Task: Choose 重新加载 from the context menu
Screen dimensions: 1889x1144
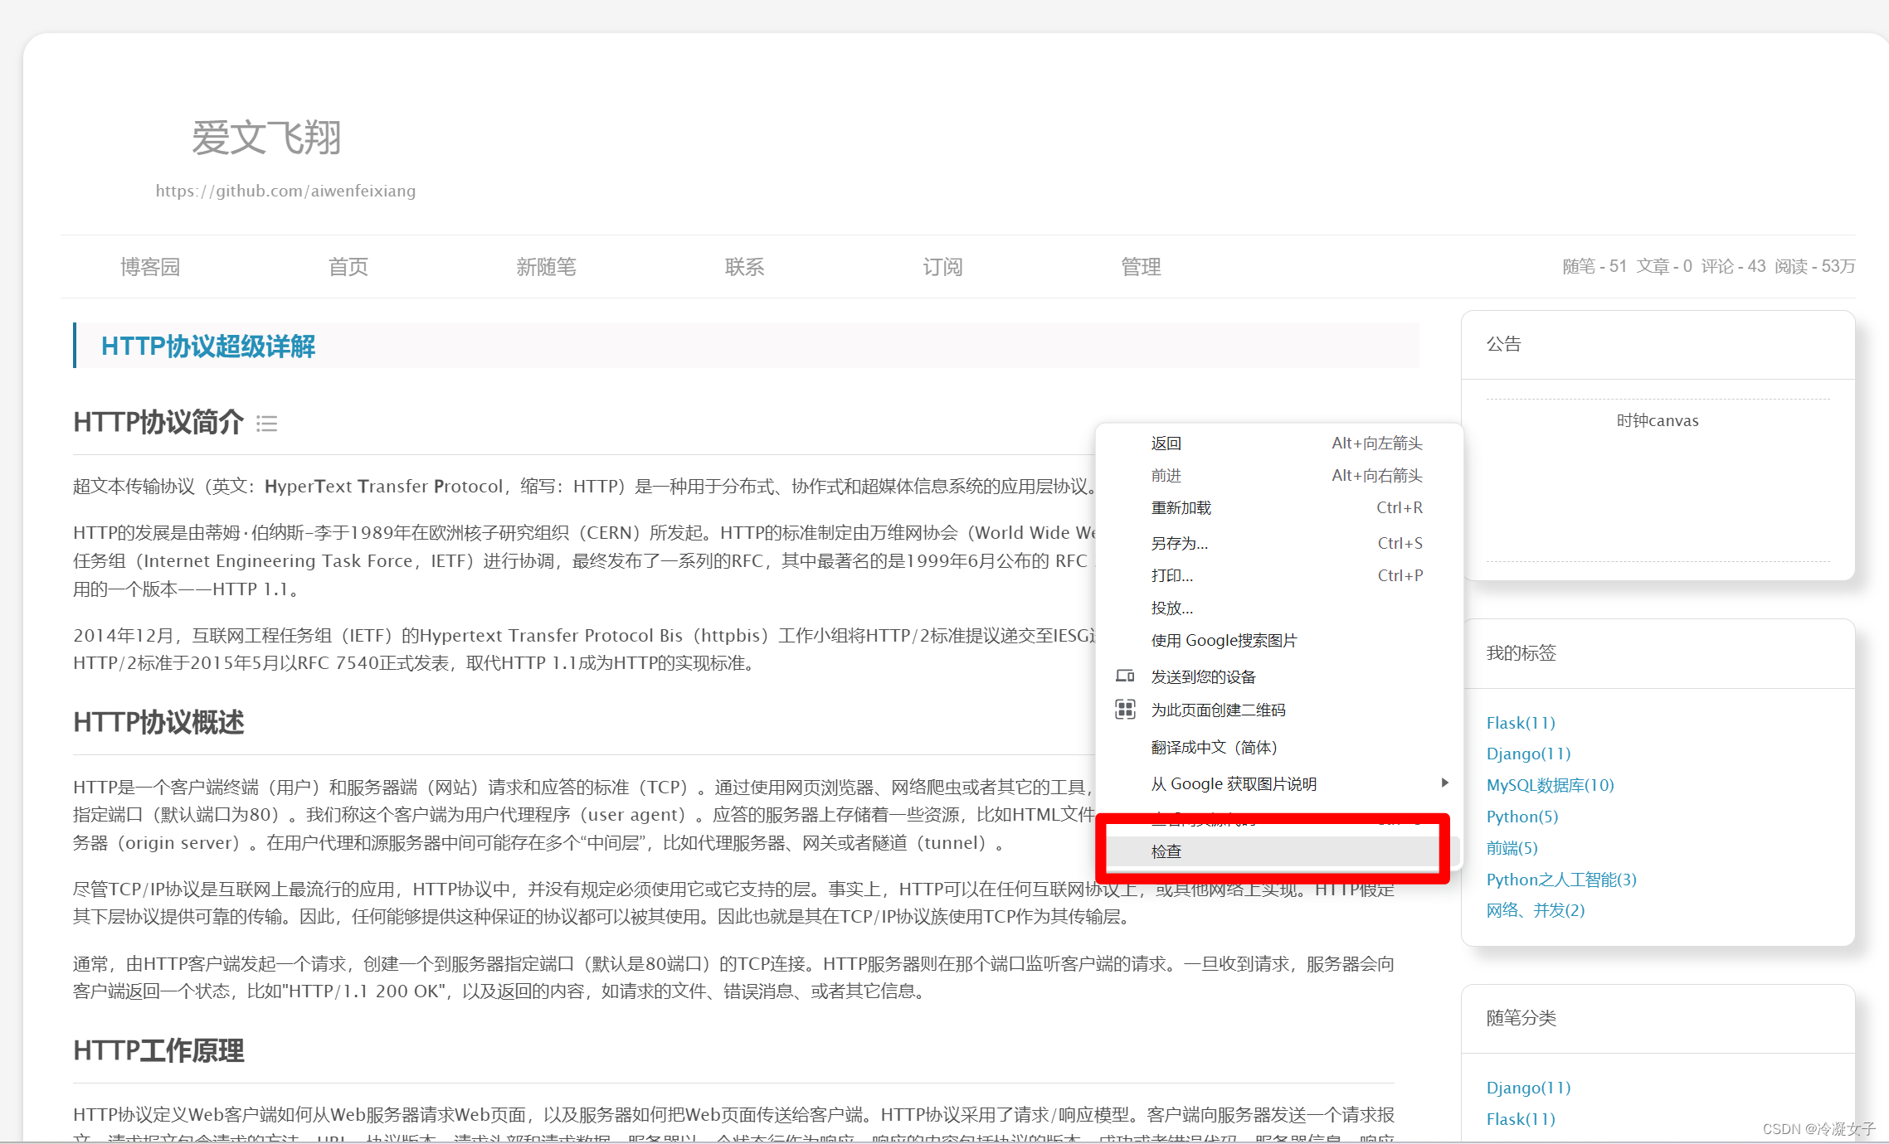Action: point(1181,507)
